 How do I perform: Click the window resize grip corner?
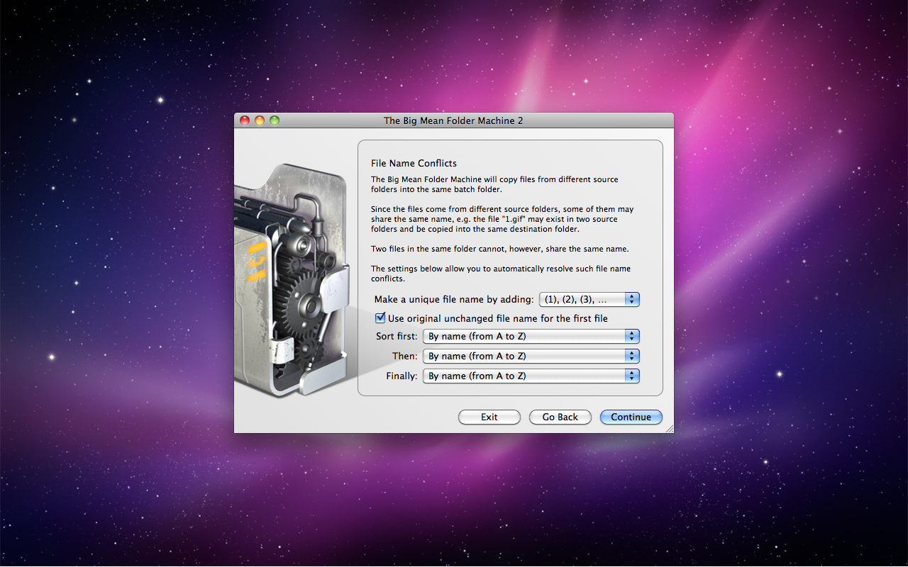(x=668, y=427)
